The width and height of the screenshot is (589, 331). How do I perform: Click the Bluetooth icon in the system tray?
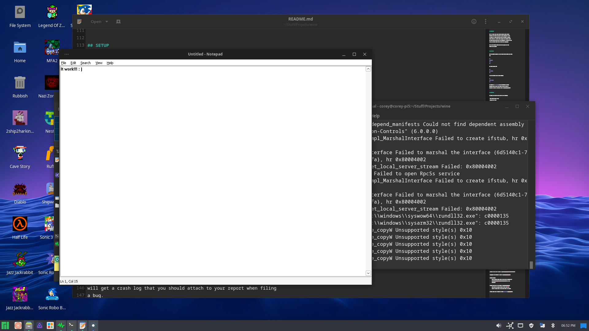[x=553, y=325]
